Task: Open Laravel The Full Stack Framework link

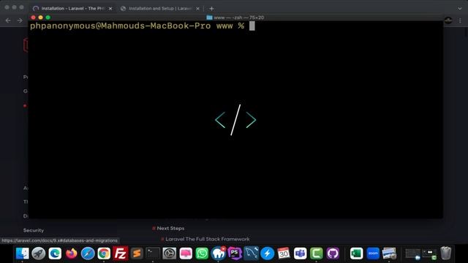Action: tap(208, 239)
